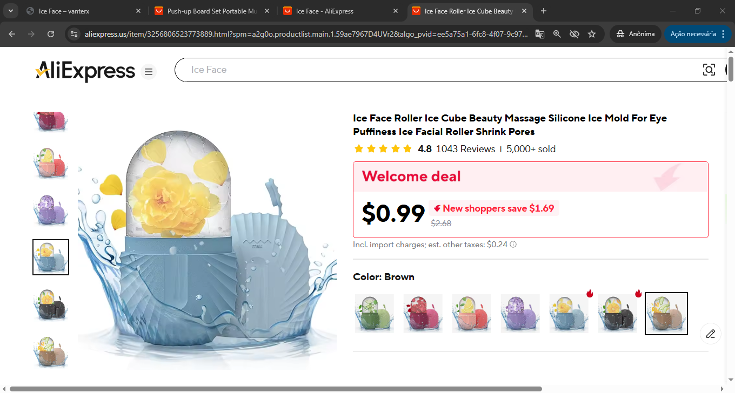Select the purple color variant swatch
Screen dimensions: 735x393
(x=520, y=313)
